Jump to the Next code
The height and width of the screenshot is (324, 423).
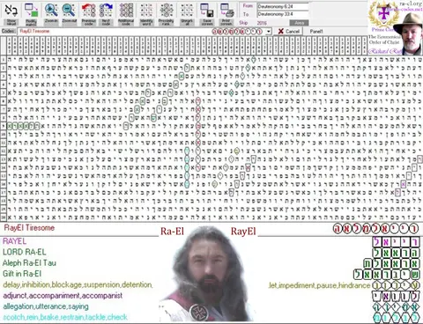point(106,13)
